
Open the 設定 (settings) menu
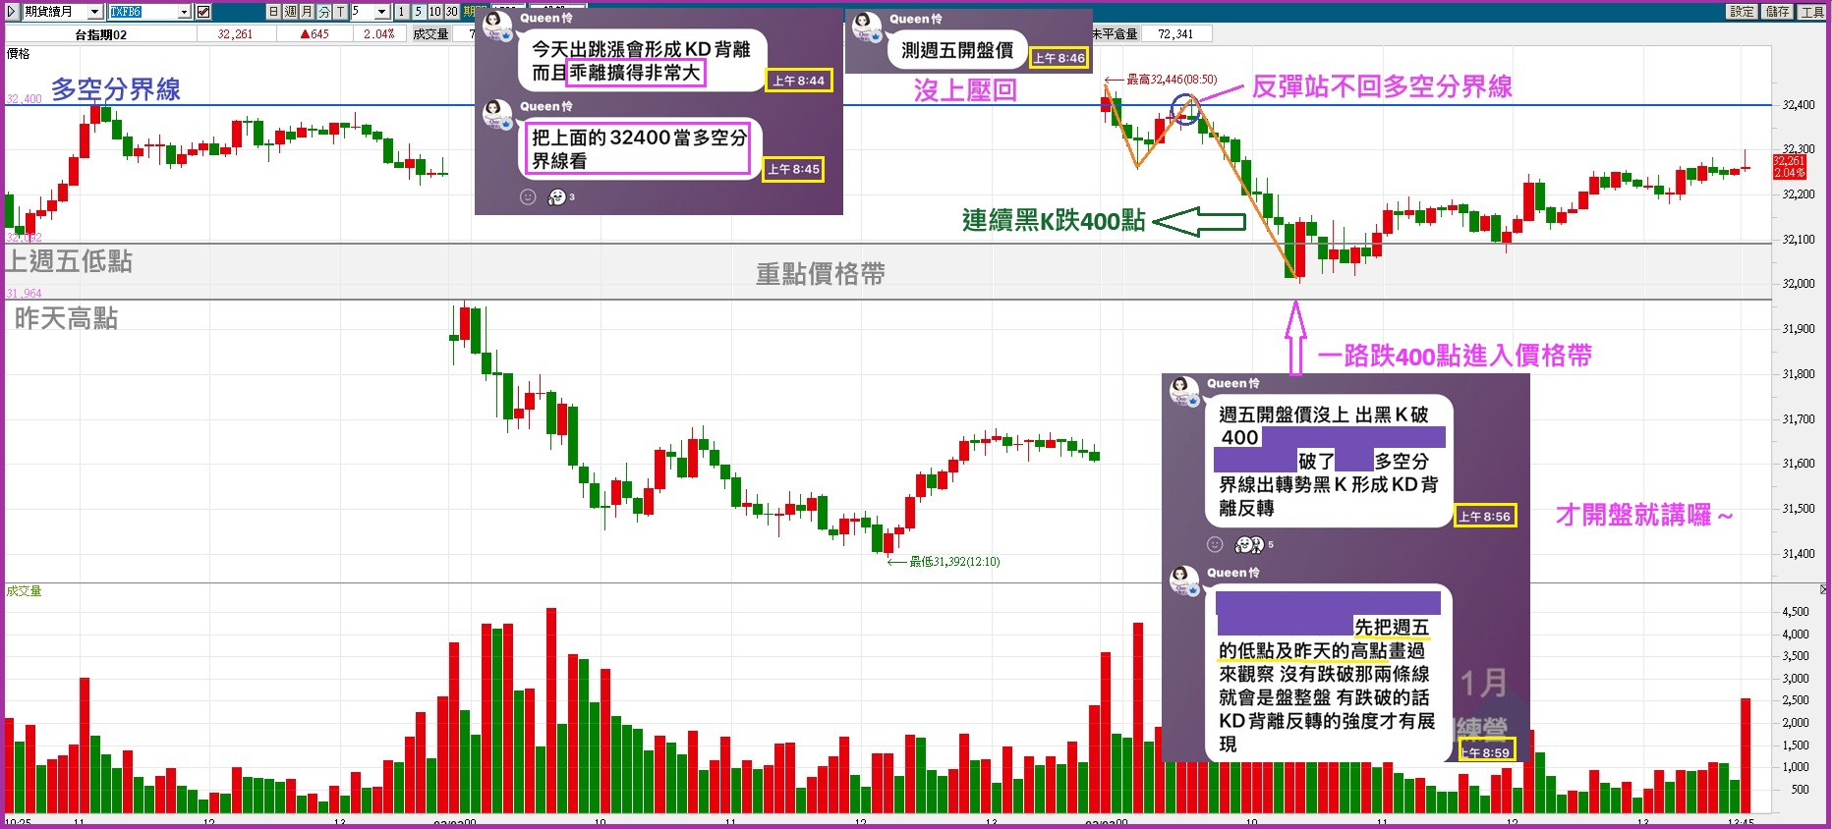coord(1742,12)
